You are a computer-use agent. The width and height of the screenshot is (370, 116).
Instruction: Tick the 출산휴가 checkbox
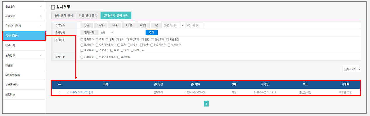[152, 39]
